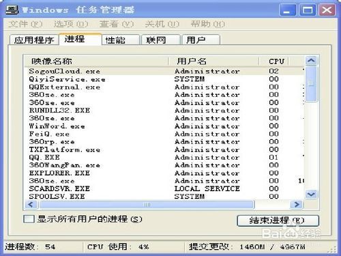
Task: Select the SPOOLSV.EXE process
Action: (x=164, y=197)
